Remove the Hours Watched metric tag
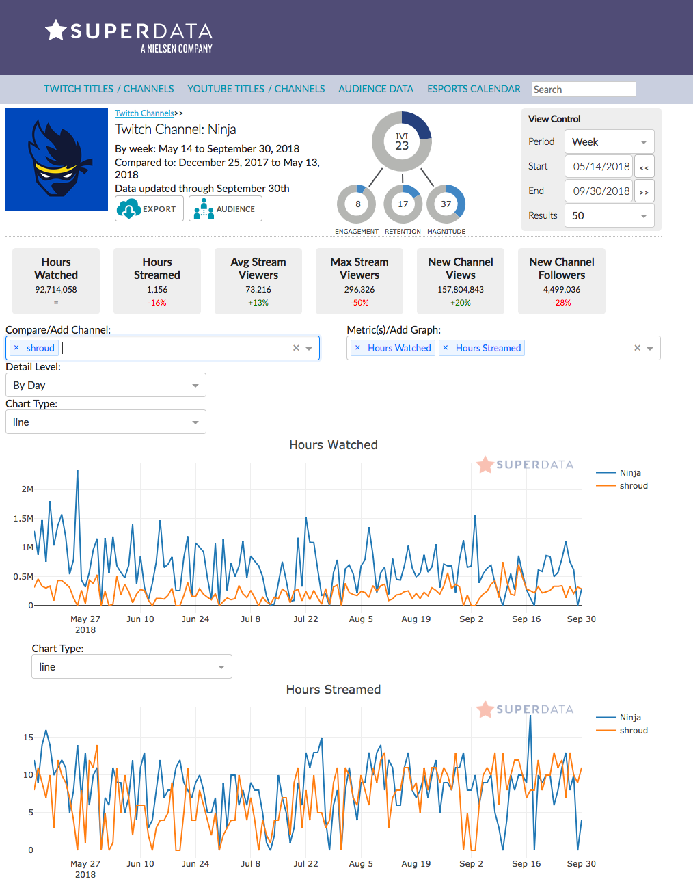Screen dimensions: 693x892 [x=357, y=348]
